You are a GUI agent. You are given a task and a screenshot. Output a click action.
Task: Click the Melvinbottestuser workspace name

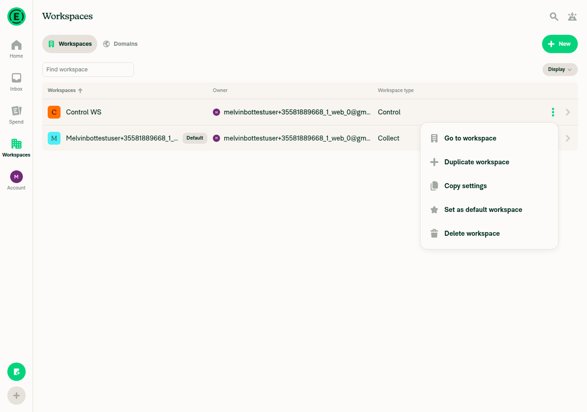coord(122,138)
